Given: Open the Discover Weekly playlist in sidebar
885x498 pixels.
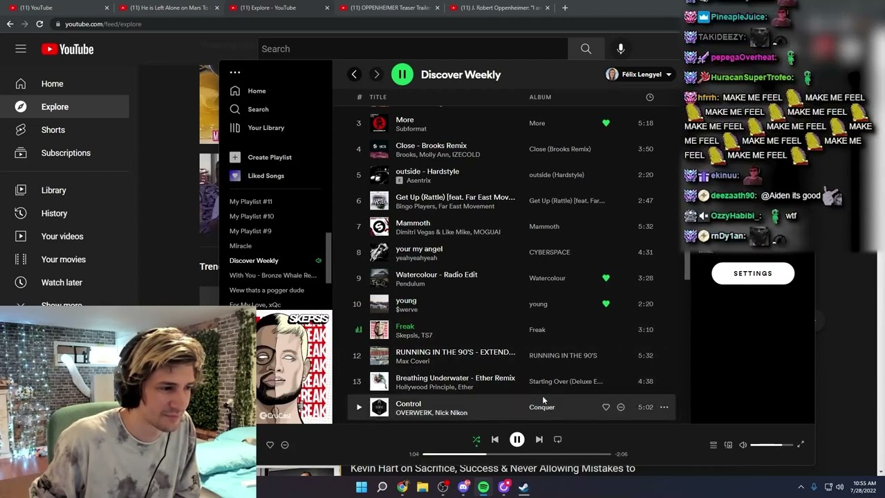Looking at the screenshot, I should [x=254, y=261].
